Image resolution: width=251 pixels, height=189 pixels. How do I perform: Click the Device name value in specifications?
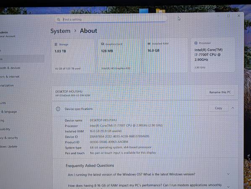103,120
